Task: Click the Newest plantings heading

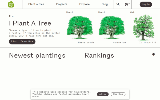Action: [x=37, y=55]
